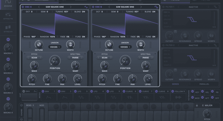The width and height of the screenshot is (223, 121).
Task: Open the Stream section in sidebar
Action: [x=8, y=28]
